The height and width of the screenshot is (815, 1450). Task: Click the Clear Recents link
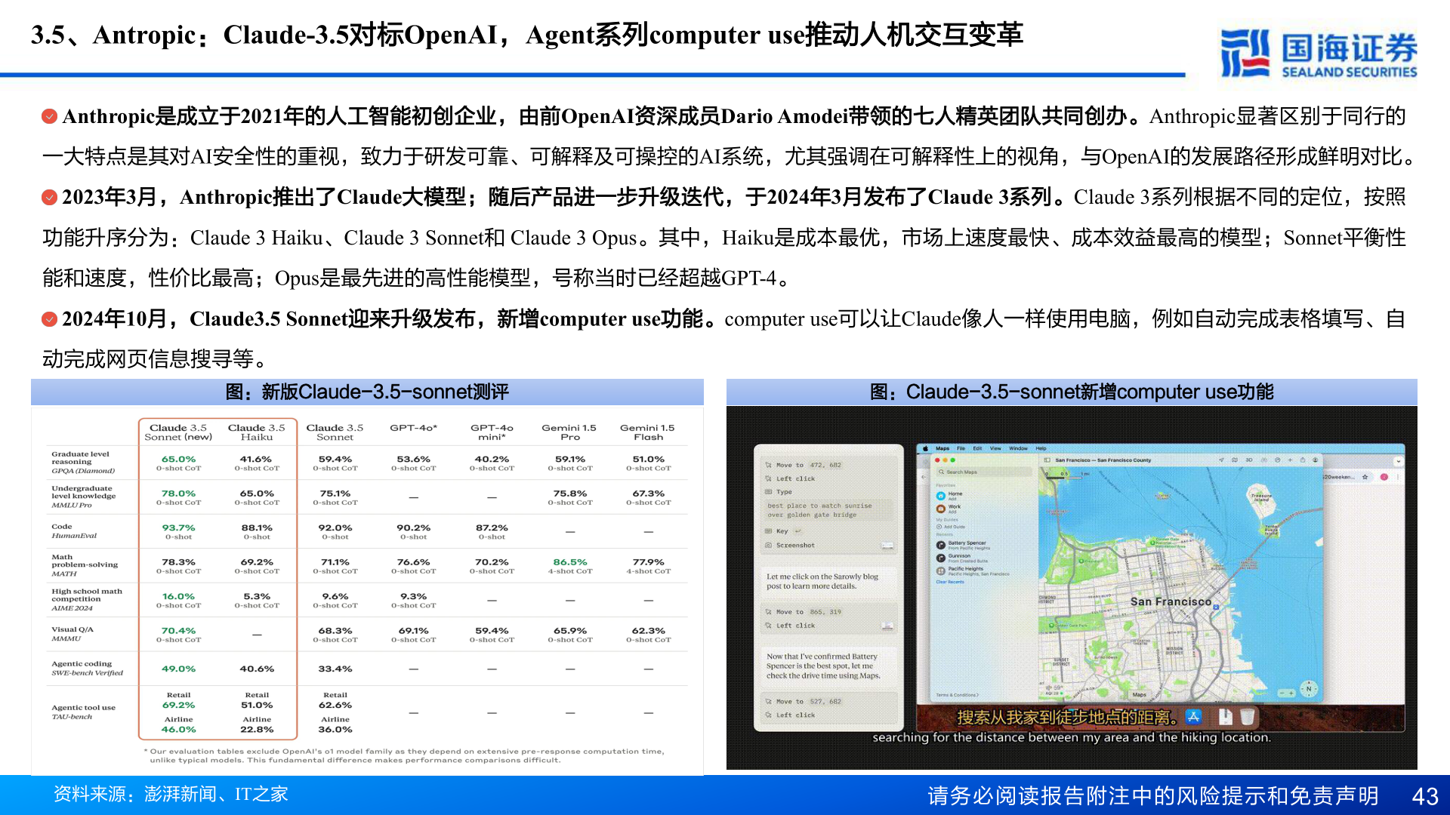tap(950, 582)
